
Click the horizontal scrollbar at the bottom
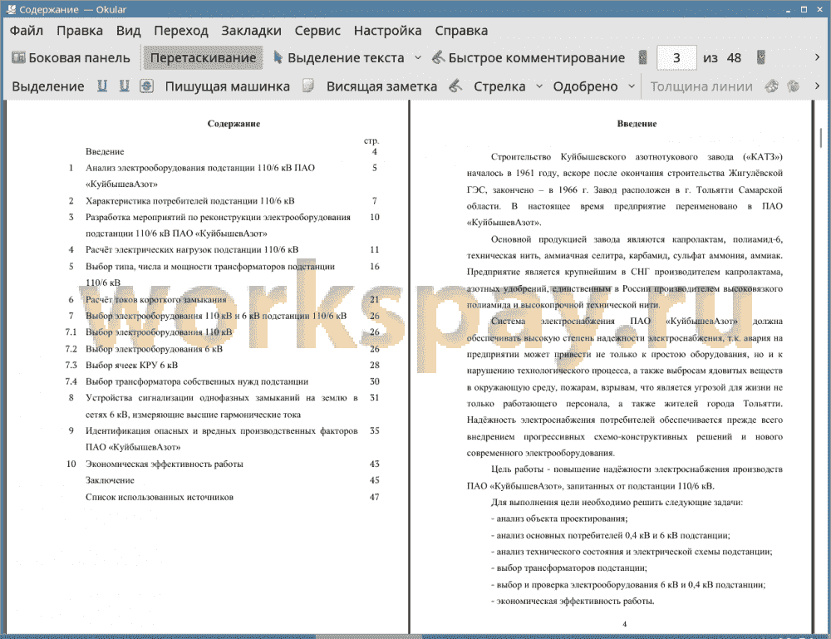click(x=368, y=636)
